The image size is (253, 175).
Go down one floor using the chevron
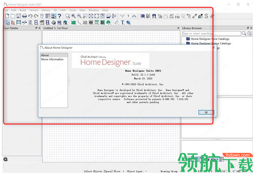point(122,16)
